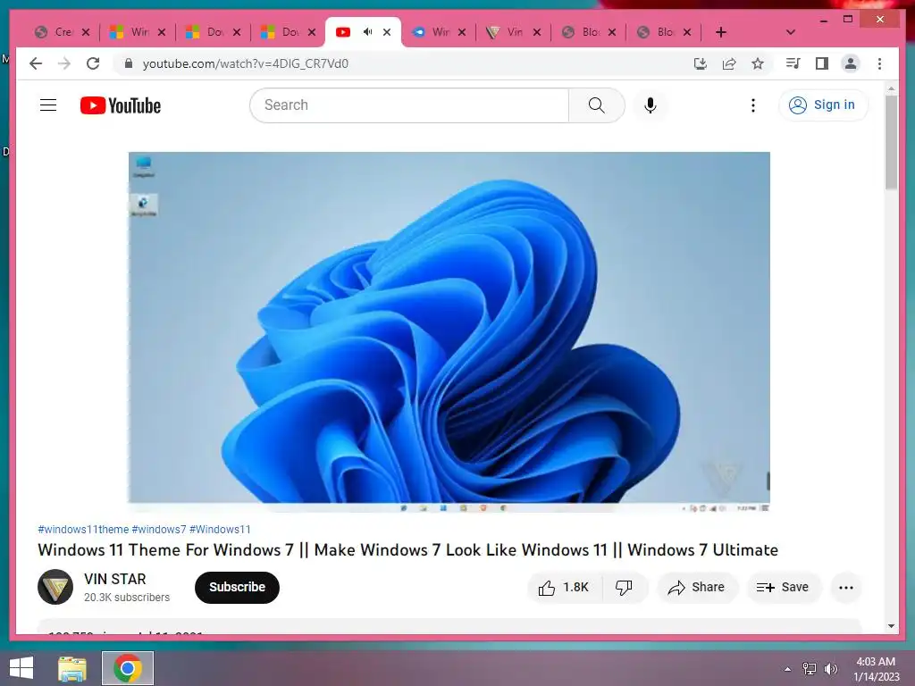
Task: Click the magnifier search button
Action: point(596,105)
